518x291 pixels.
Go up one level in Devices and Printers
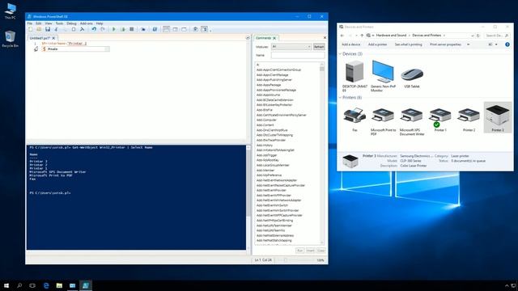tap(362, 36)
